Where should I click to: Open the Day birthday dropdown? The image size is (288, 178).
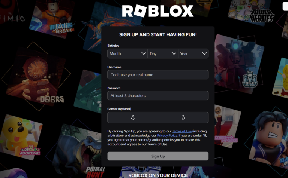pyautogui.click(x=163, y=53)
